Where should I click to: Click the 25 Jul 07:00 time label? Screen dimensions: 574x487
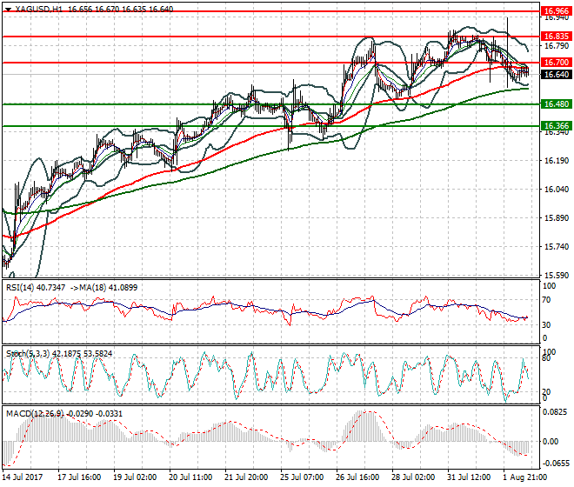click(302, 477)
